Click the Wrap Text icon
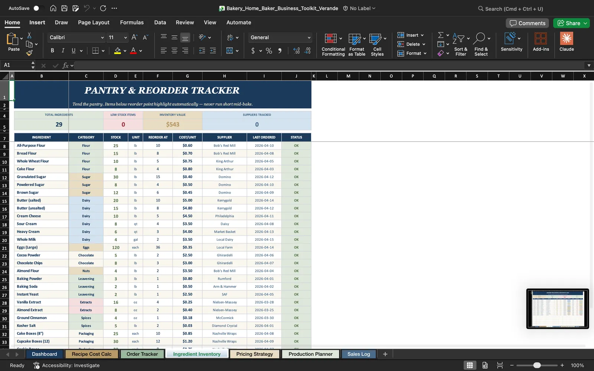The height and width of the screenshot is (371, 594). pyautogui.click(x=230, y=37)
